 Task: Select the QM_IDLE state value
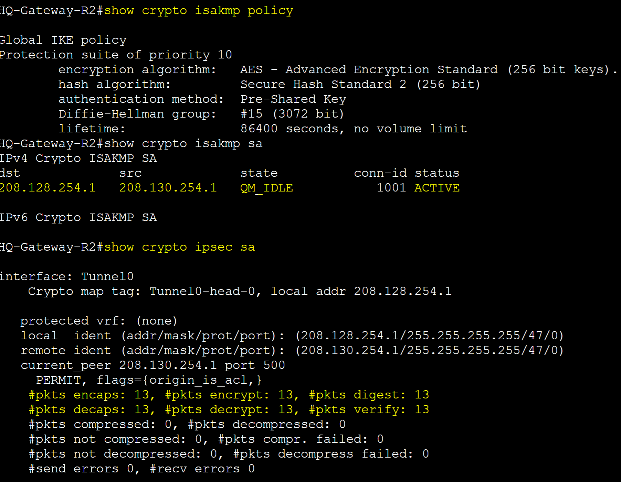pos(267,188)
